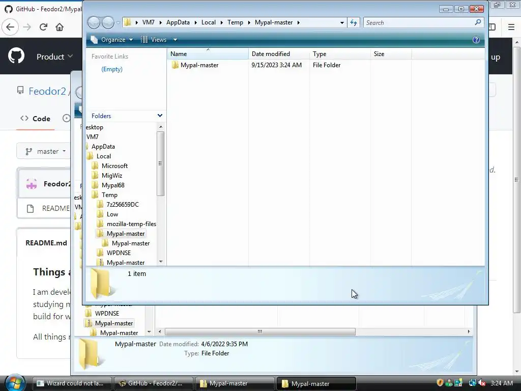
Task: Select the Mypal-master folder in file list
Action: [199, 65]
